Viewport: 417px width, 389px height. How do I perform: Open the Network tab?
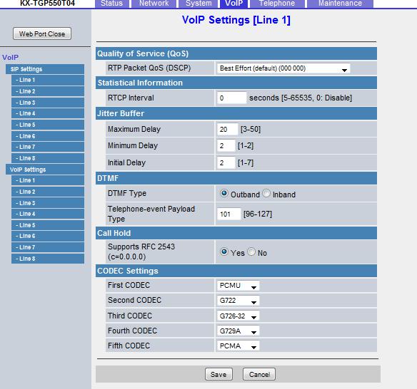(154, 4)
